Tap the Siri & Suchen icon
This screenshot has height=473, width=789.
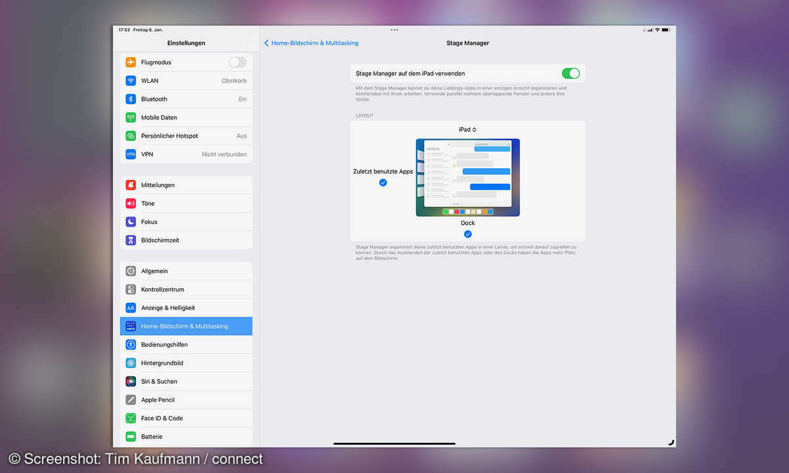131,382
